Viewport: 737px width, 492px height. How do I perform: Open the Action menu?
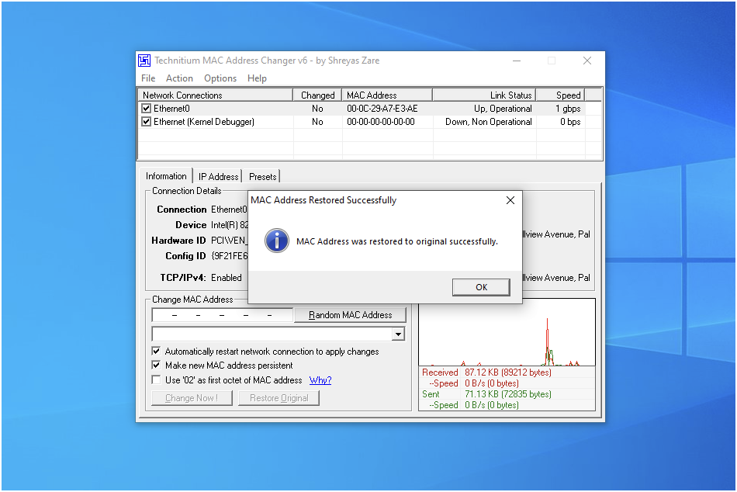click(x=179, y=78)
